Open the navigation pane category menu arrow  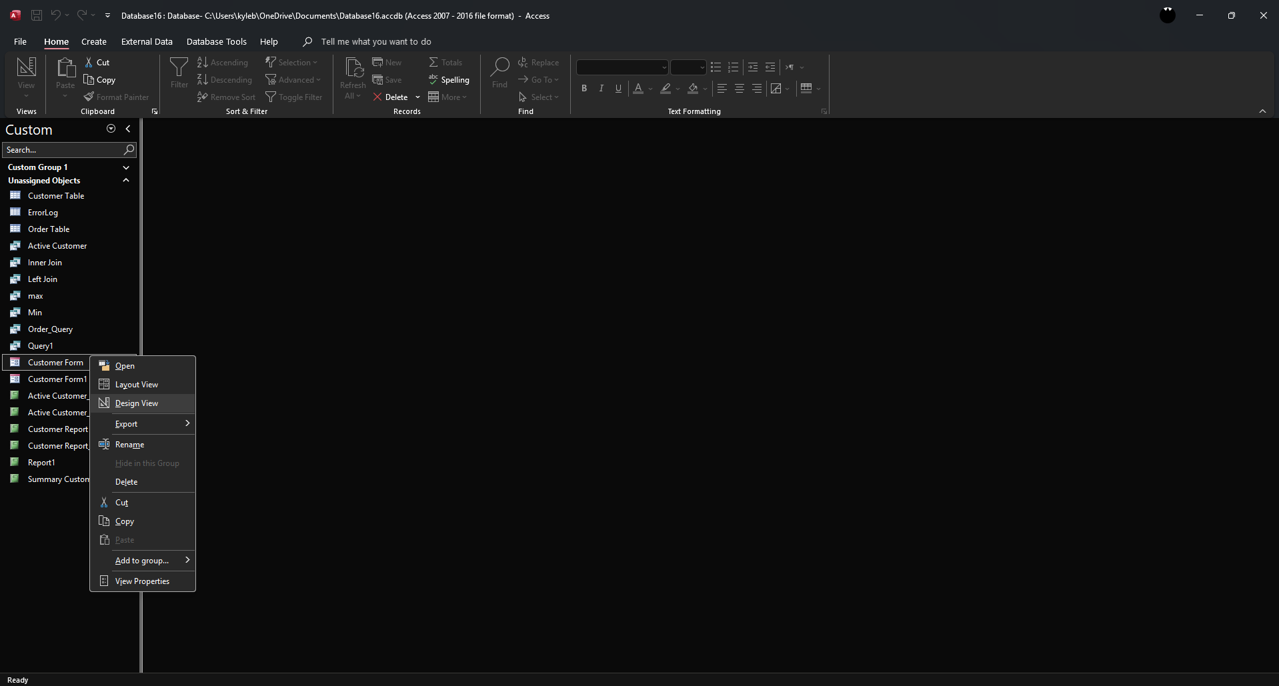click(111, 129)
